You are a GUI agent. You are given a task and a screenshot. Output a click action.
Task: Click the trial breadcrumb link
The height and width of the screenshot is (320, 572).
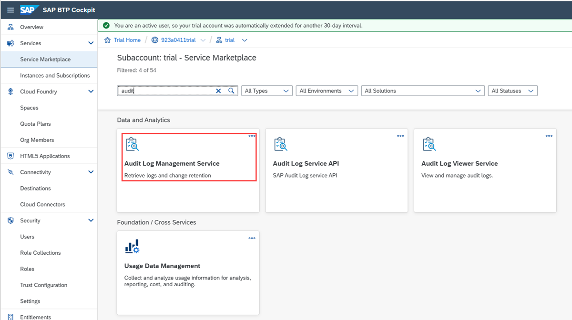(230, 40)
